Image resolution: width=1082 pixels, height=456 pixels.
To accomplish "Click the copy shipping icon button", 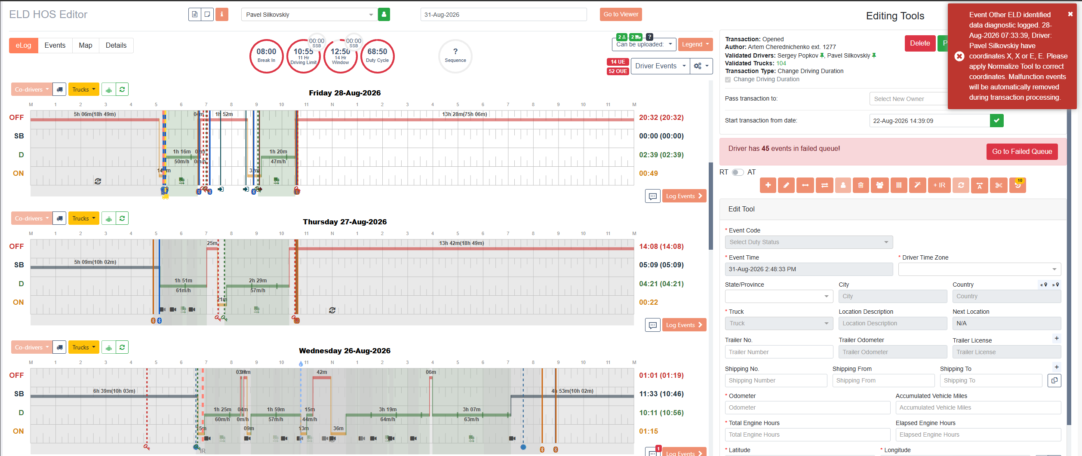I will (x=1054, y=380).
